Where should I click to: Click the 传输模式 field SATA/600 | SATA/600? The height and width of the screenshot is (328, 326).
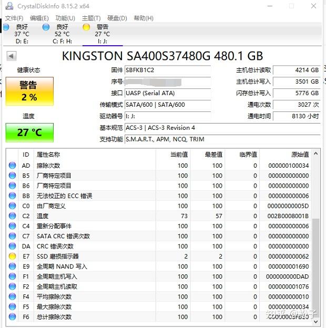click(x=168, y=105)
